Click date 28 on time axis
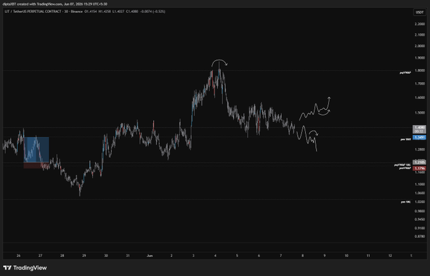Image resolution: width=430 pixels, height=276 pixels. click(x=62, y=256)
